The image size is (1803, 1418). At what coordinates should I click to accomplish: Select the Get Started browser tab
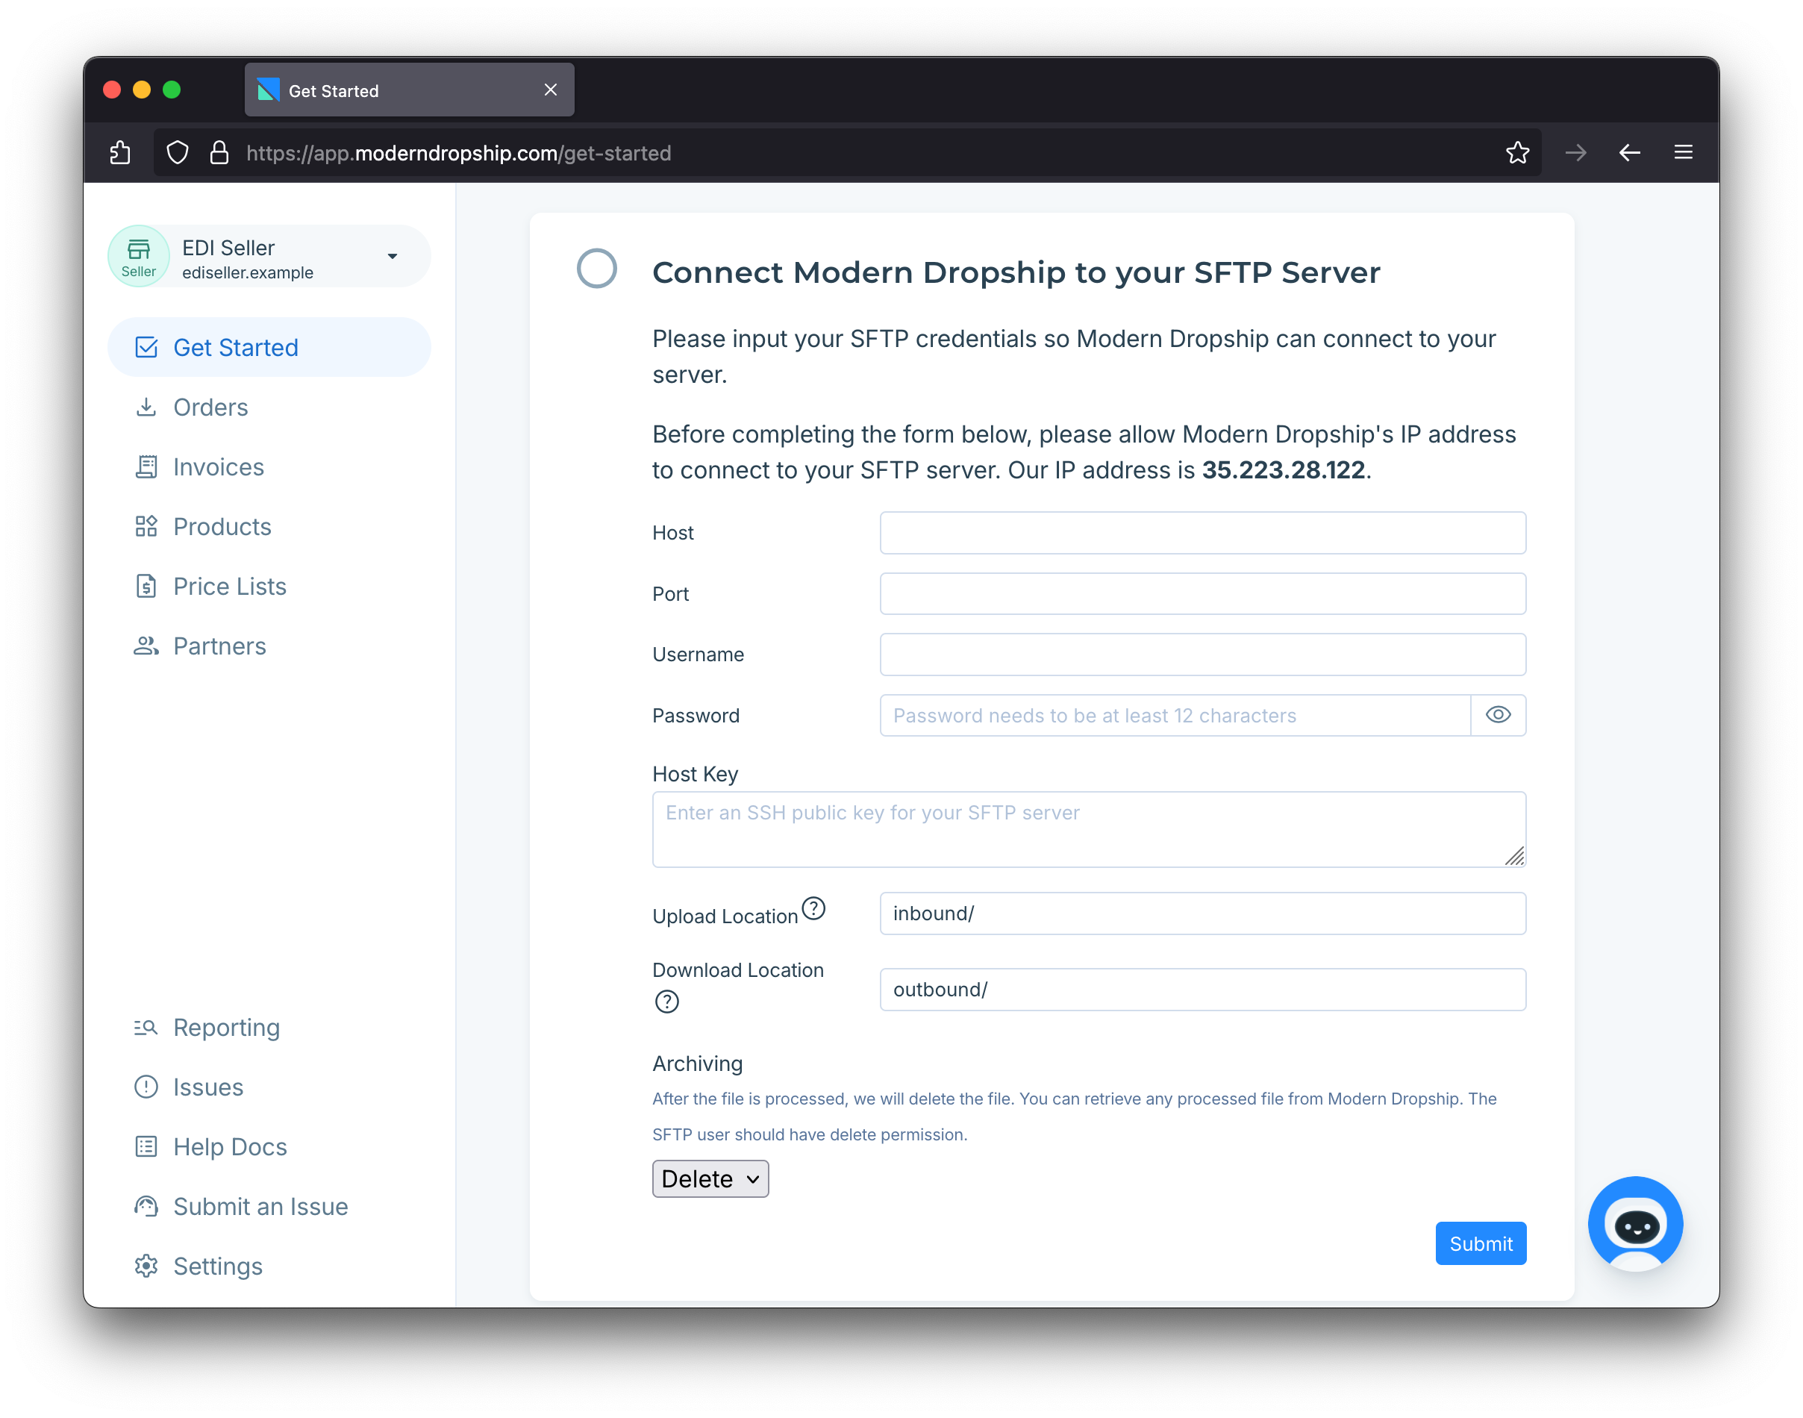[409, 90]
